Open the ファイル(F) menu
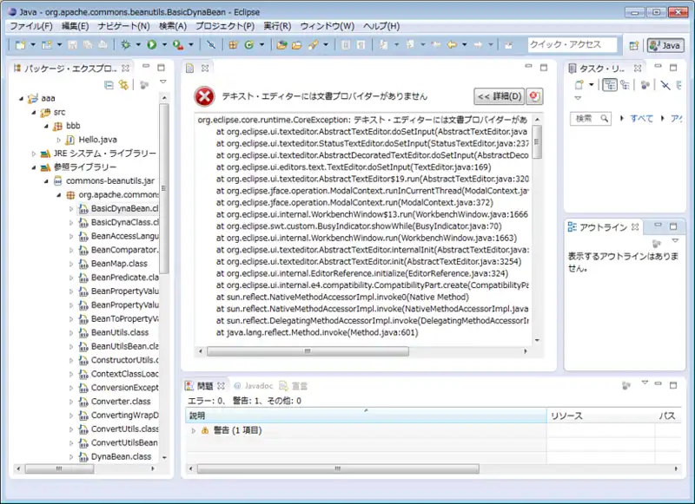The width and height of the screenshot is (695, 504). pos(31,26)
